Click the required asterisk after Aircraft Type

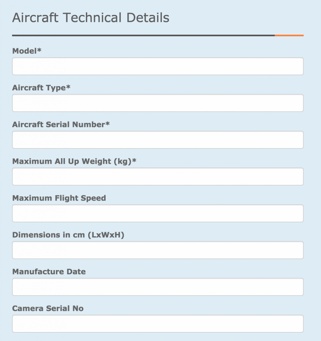tap(68, 87)
